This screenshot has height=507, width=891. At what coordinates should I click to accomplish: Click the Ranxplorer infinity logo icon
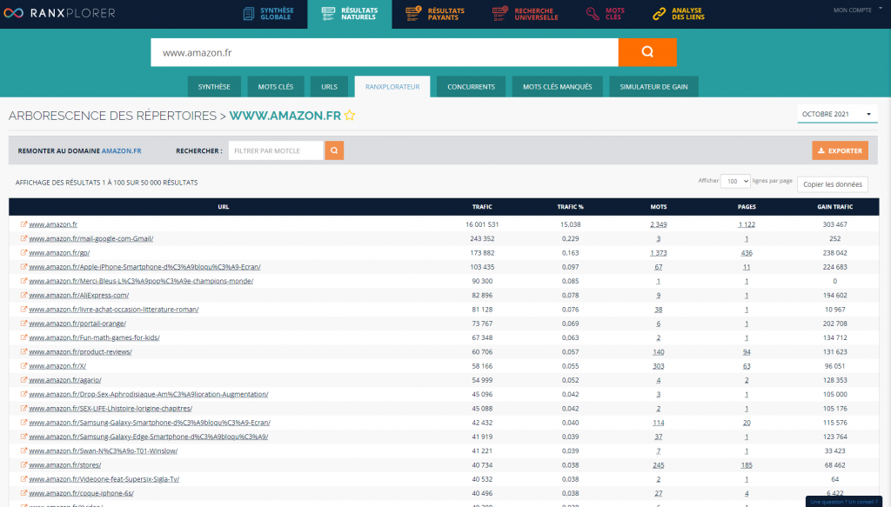click(13, 12)
